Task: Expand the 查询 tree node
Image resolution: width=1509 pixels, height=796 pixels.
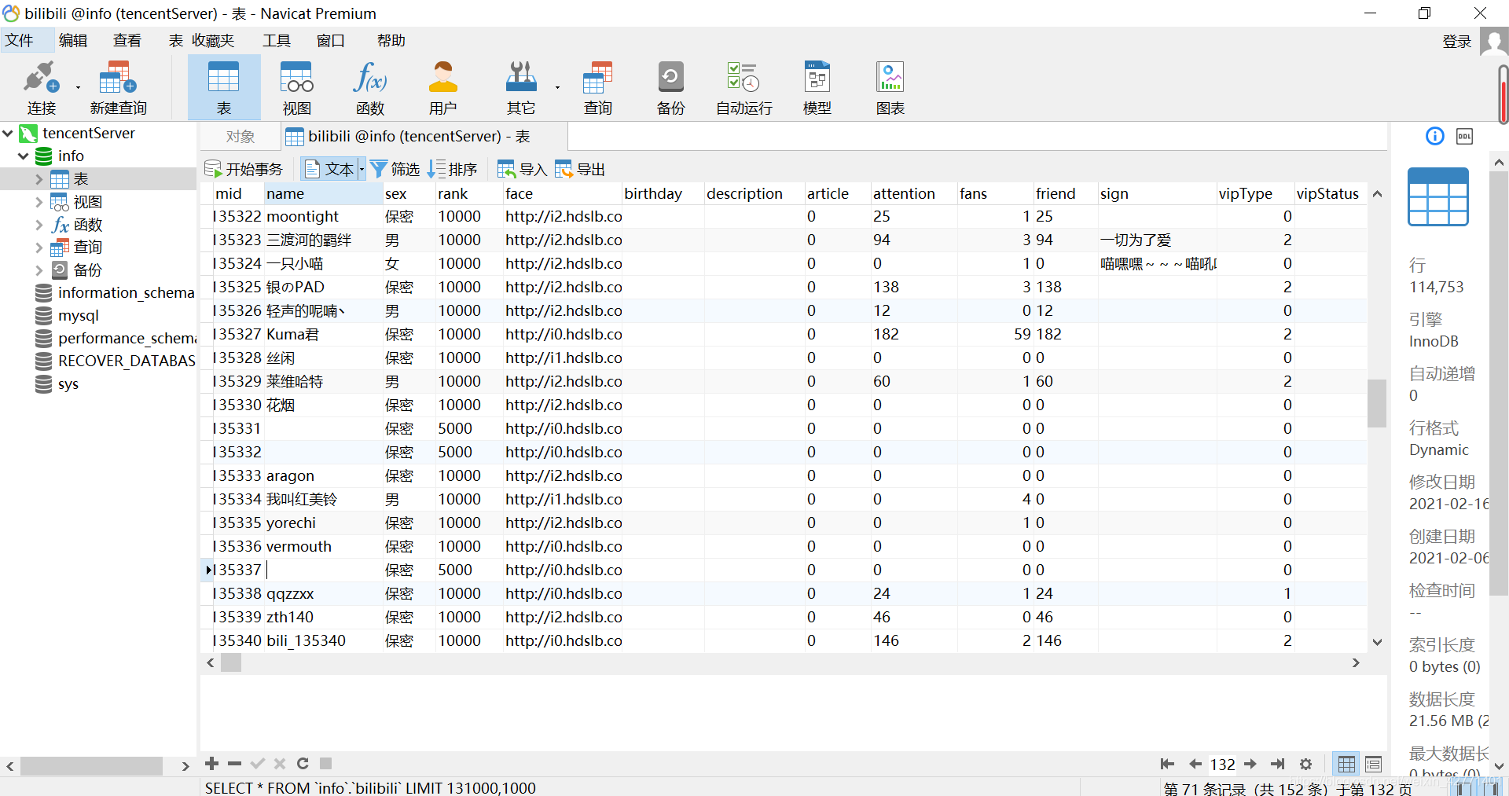Action: 39,248
